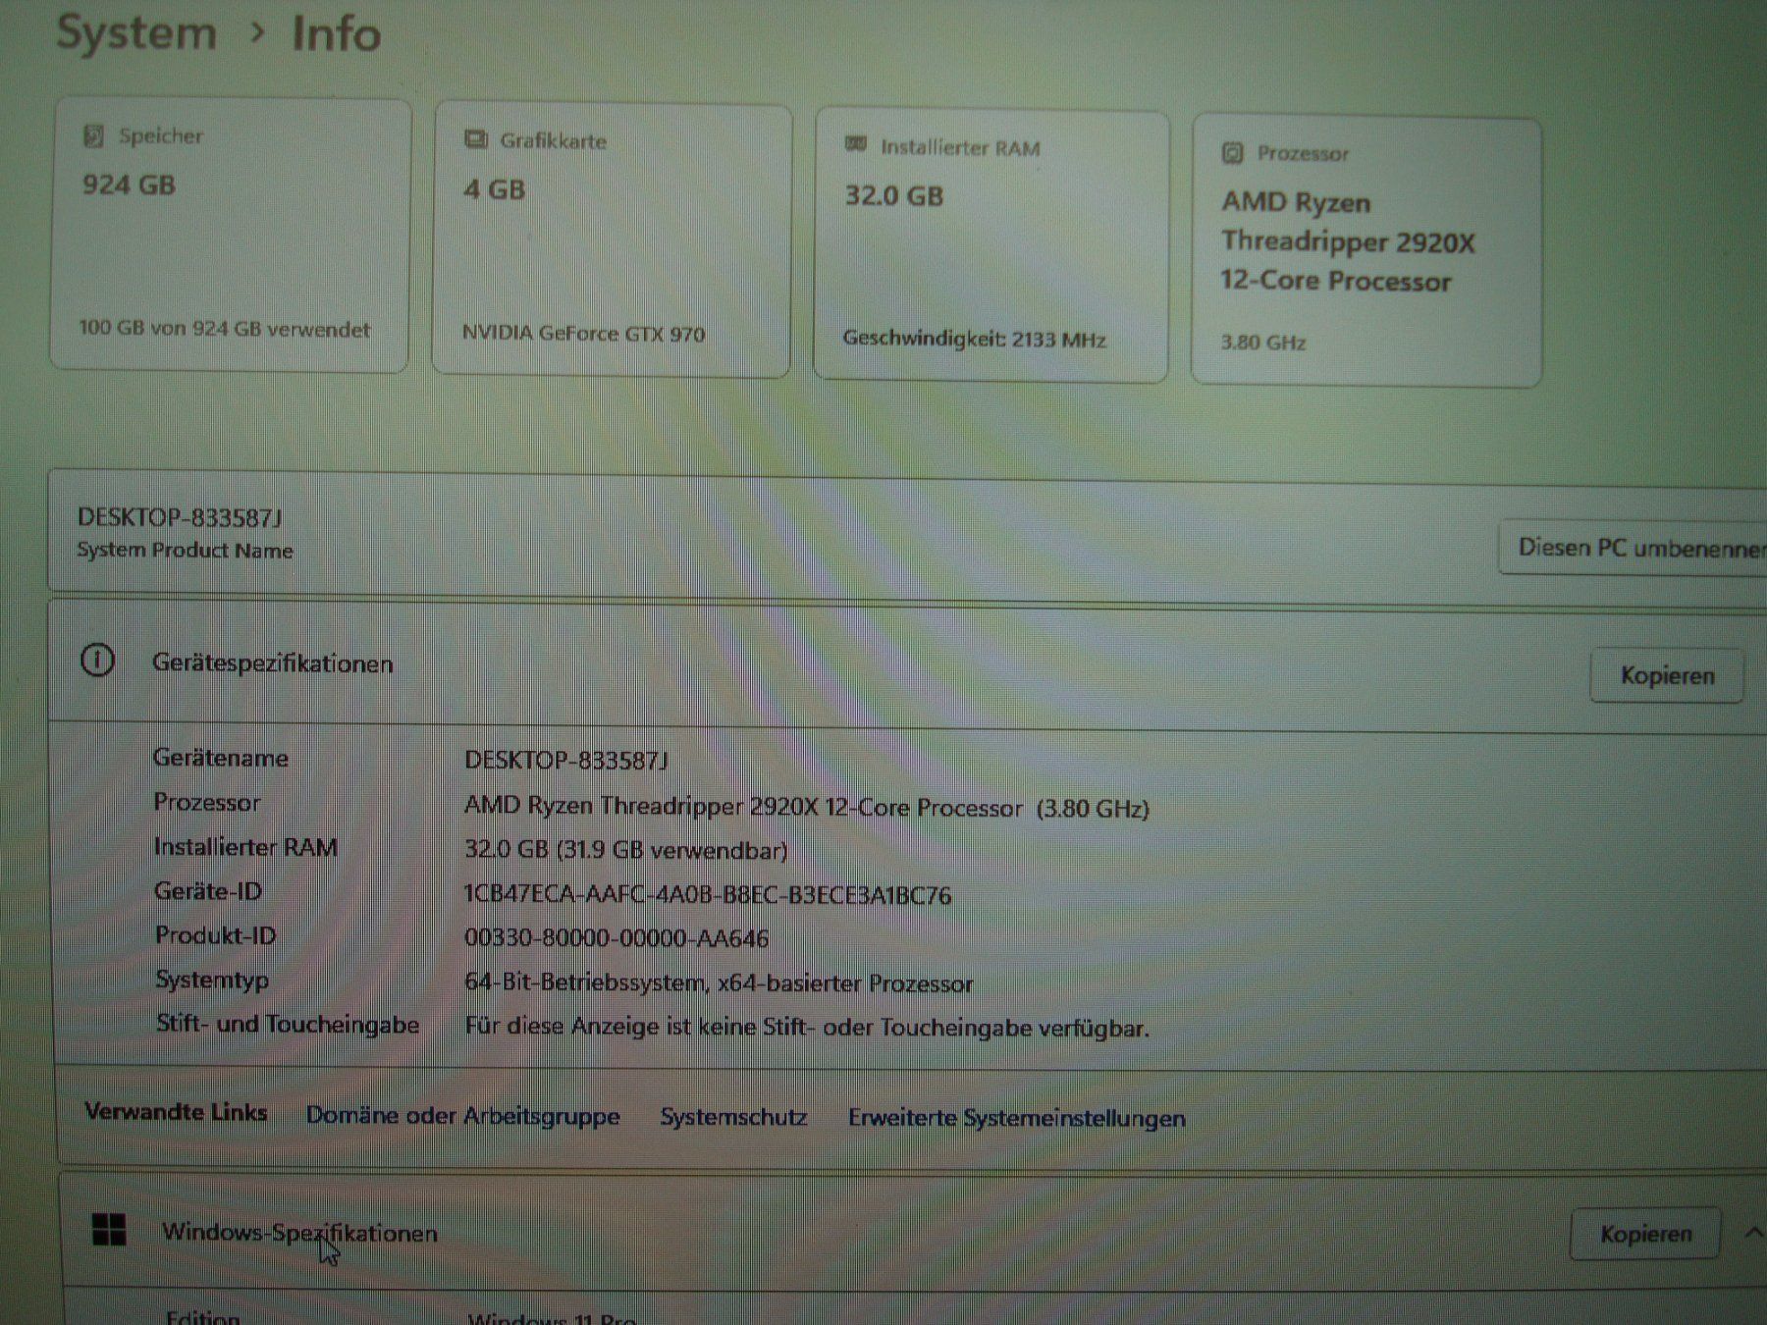Select the Geräte-ID value
Screen dimensions: 1767x1325
(x=707, y=895)
